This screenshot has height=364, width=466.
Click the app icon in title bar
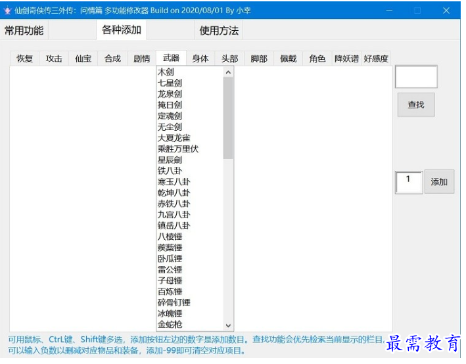click(x=7, y=11)
